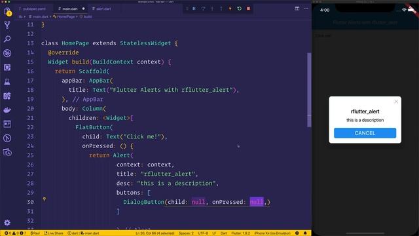Viewport: 419px width, 236px height.
Task: Click the 'Click me!' button in the emulator
Action: click(x=323, y=35)
